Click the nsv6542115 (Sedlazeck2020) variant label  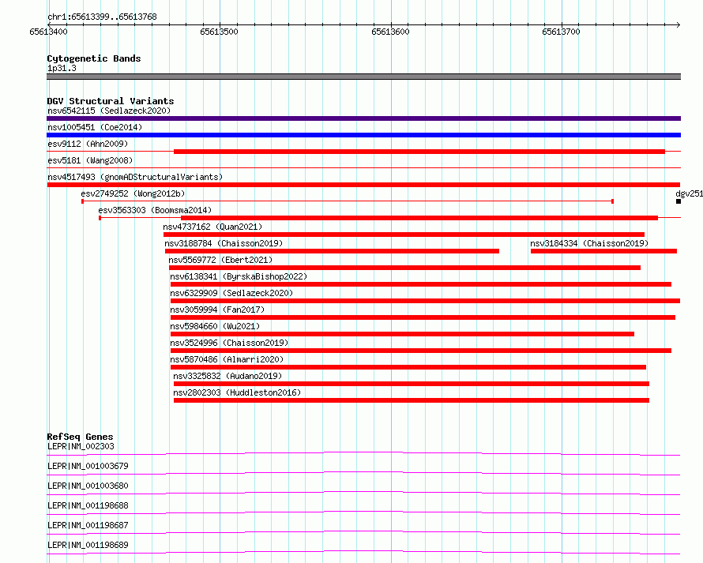coord(109,111)
